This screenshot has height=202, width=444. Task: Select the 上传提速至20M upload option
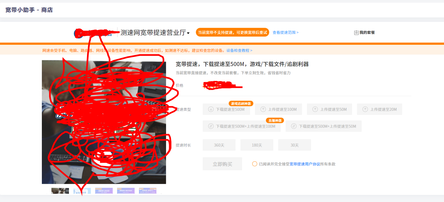[x=379, y=109]
